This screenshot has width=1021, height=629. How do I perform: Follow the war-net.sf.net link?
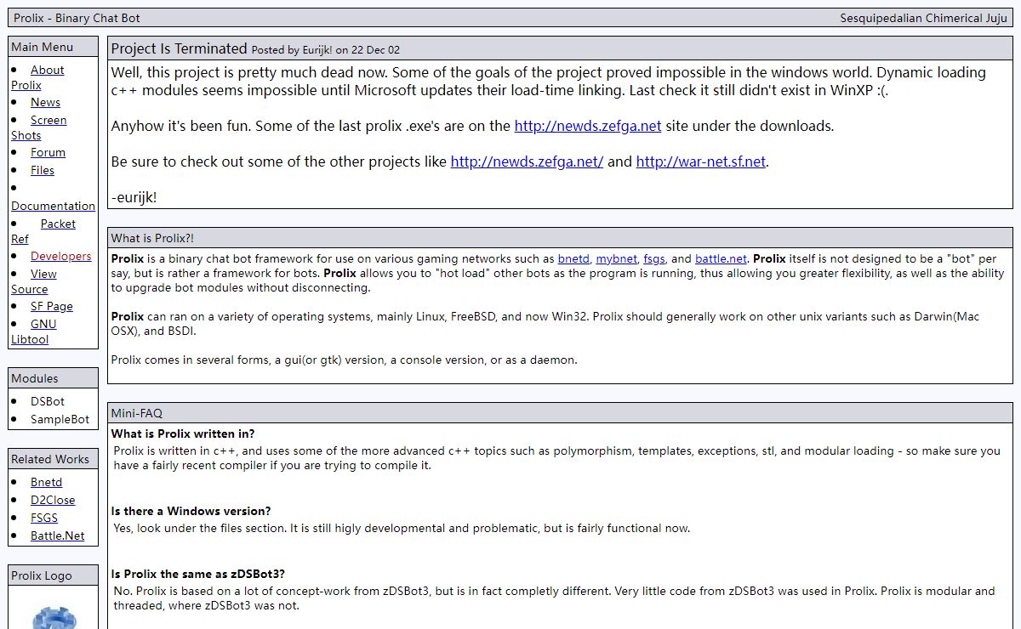pos(701,161)
